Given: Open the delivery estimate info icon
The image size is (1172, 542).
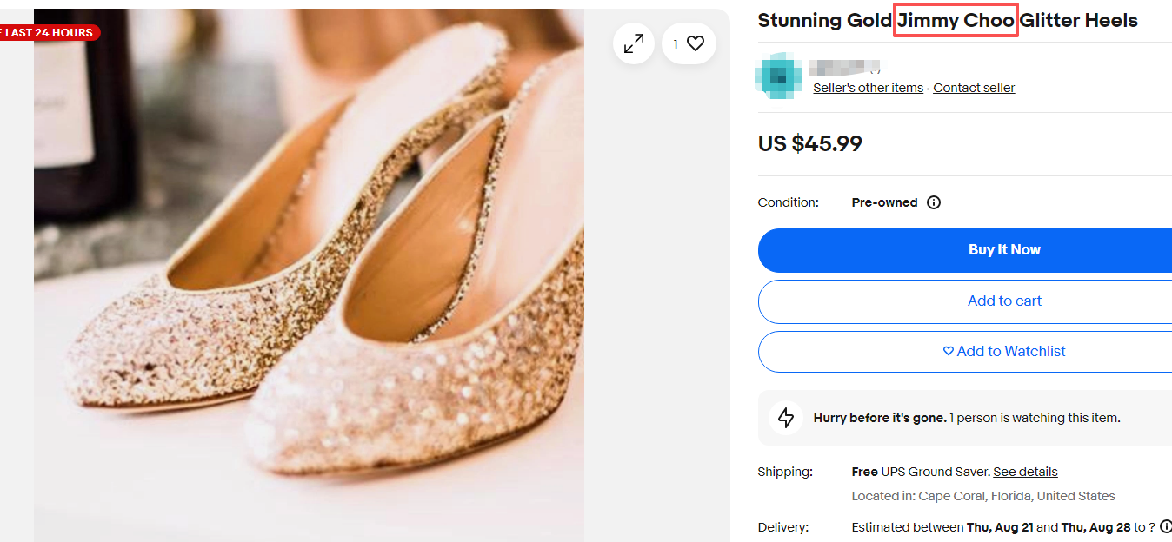Looking at the screenshot, I should (1165, 527).
